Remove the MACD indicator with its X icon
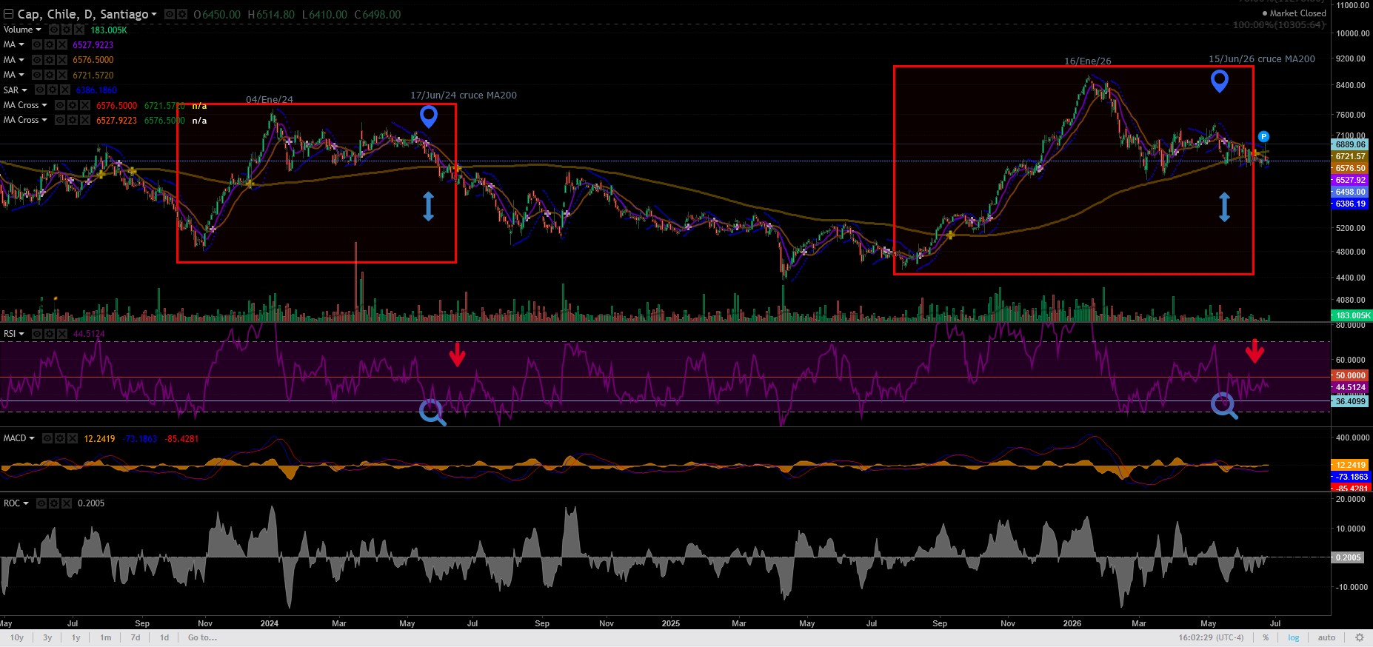This screenshot has width=1373, height=647. tap(73, 438)
